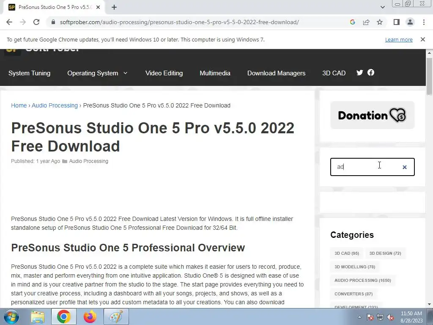Select 3D MODELLING (78) category tag
The width and height of the screenshot is (433, 325).
point(355,267)
